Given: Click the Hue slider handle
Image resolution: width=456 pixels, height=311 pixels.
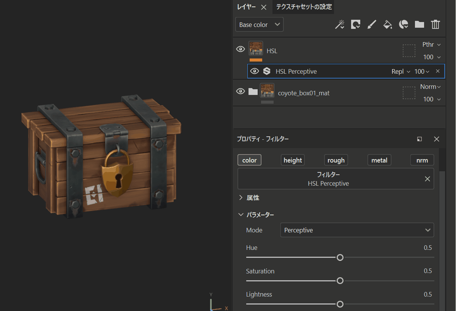Looking at the screenshot, I should [x=340, y=257].
